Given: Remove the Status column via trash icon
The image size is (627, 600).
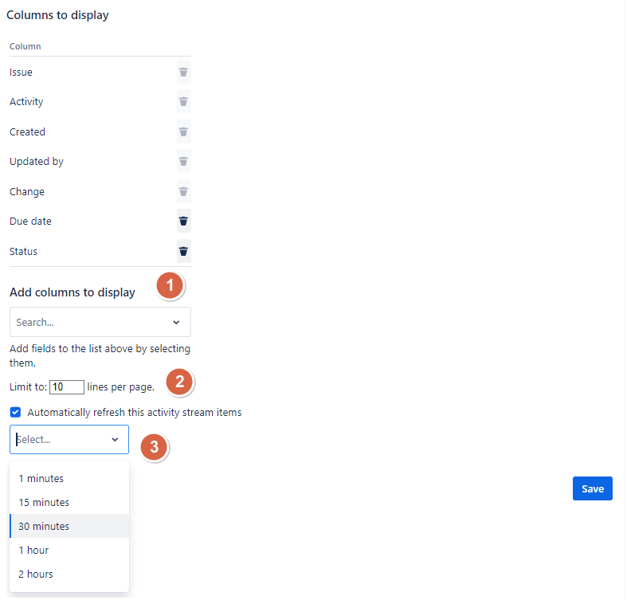Looking at the screenshot, I should 183,252.
